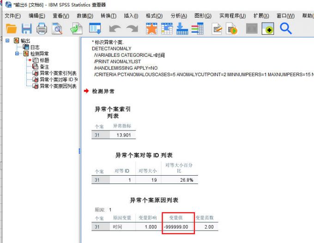
Task: Click the 异常个案原因列表 table title
Action: pos(154,200)
